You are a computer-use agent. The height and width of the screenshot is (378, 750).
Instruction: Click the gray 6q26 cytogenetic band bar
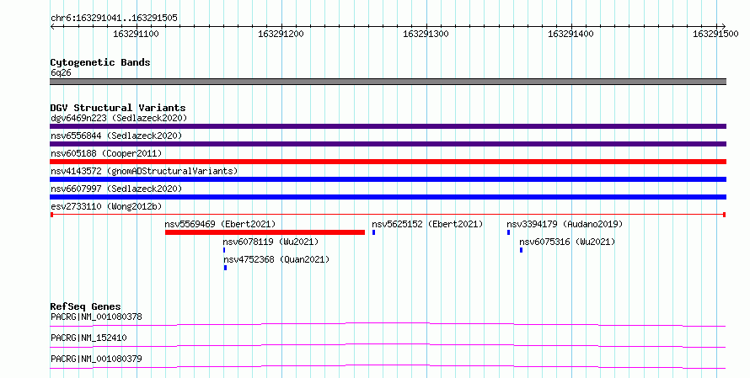388,82
